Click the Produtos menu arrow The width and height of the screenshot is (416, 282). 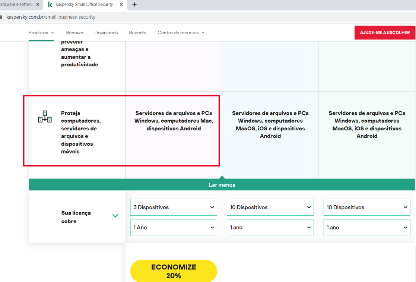(x=53, y=33)
